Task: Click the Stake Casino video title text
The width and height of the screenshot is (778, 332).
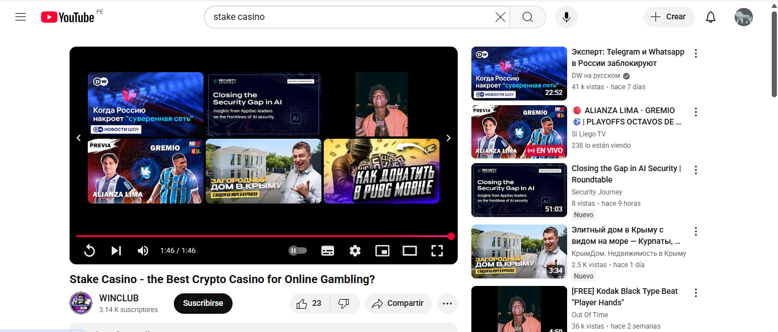Action: tap(222, 280)
